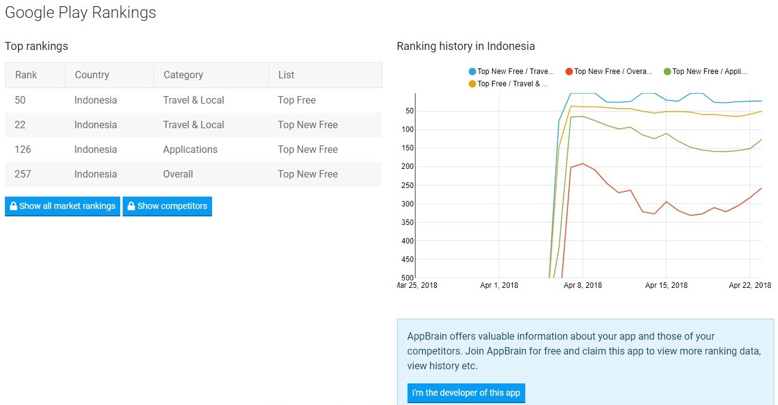Image resolution: width=778 pixels, height=405 pixels.
Task: Click the red legend dot for Top New Free / Overall
Action: point(570,72)
